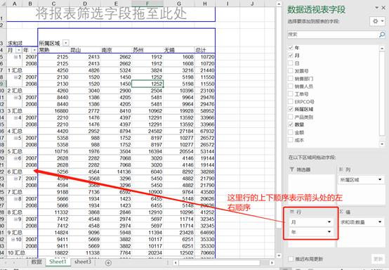Switch to the 数据 sheet tab
Image resolution: width=389 pixels, height=270 pixels.
[37, 262]
